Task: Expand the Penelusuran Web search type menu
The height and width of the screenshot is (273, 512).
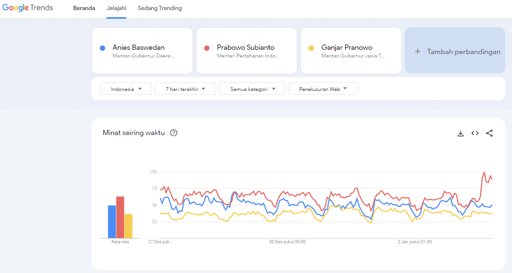Action: [323, 89]
